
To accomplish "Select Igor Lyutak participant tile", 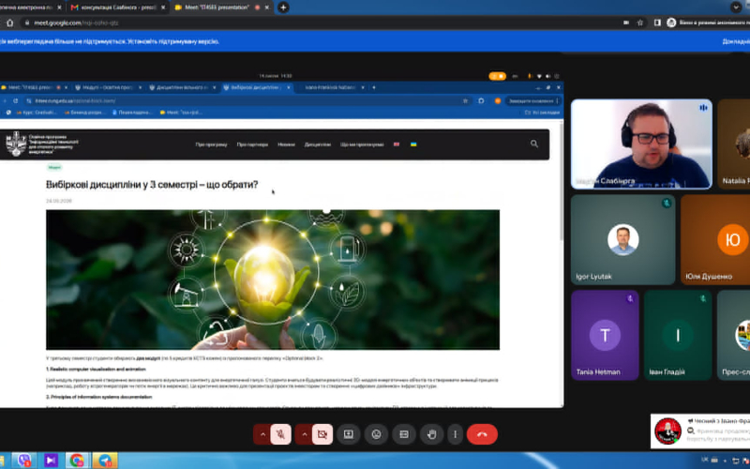I will coord(622,239).
